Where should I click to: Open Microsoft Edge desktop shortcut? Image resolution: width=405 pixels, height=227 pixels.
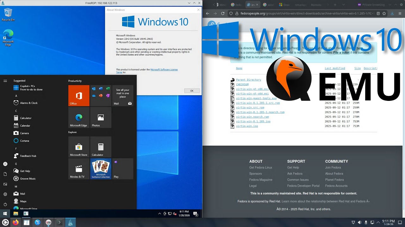(8, 38)
